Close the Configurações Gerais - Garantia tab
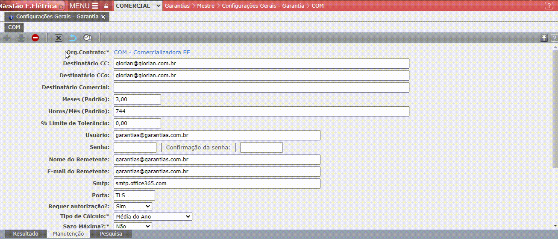 pos(103,17)
